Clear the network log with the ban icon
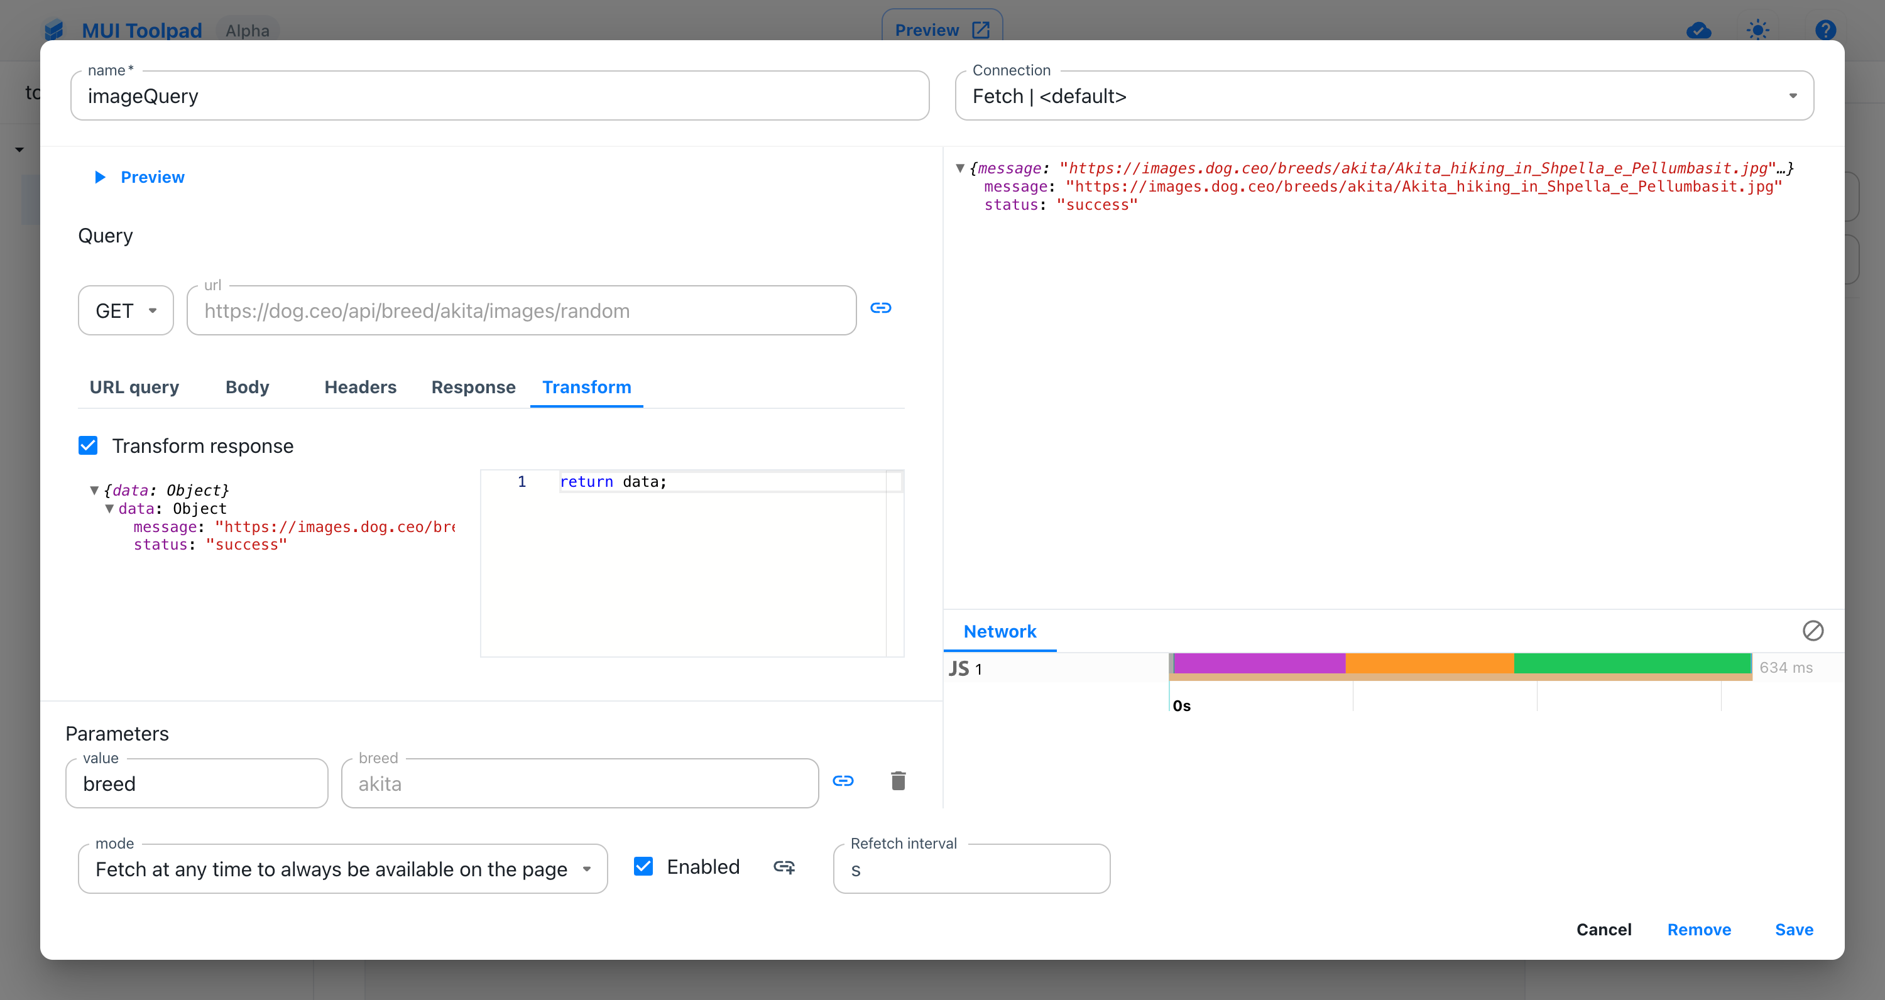 click(1813, 631)
